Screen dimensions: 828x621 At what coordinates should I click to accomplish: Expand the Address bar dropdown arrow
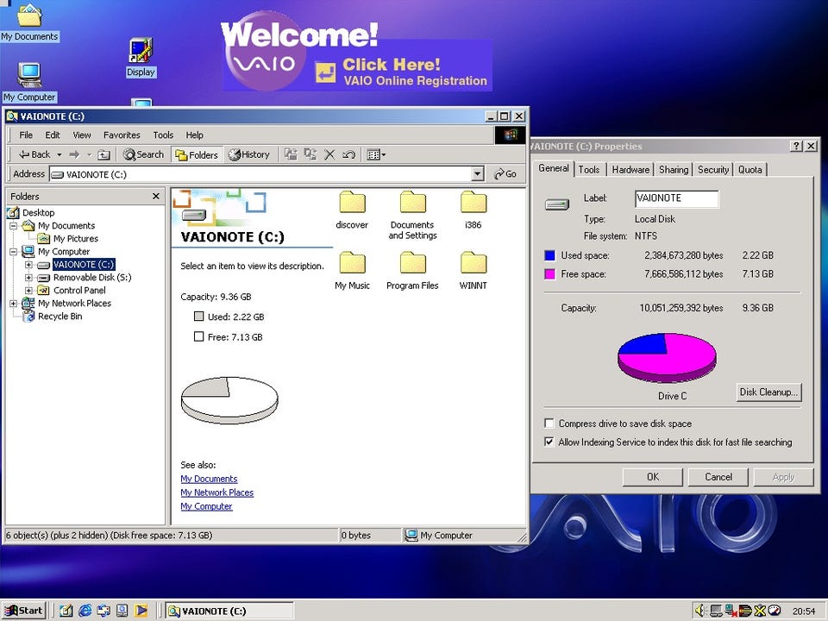tap(477, 173)
